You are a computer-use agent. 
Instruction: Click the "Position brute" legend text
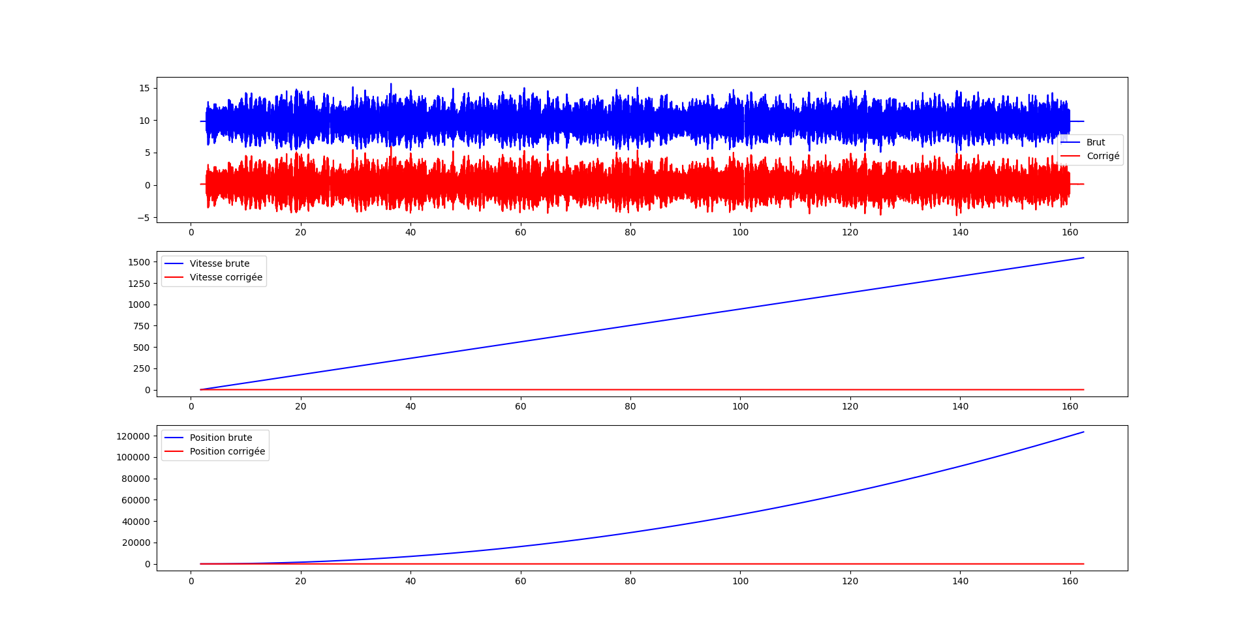[x=221, y=438]
